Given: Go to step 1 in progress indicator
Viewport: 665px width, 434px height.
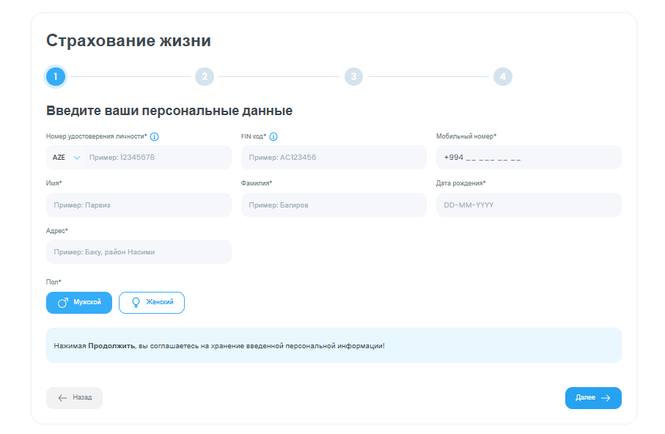Looking at the screenshot, I should point(55,76).
